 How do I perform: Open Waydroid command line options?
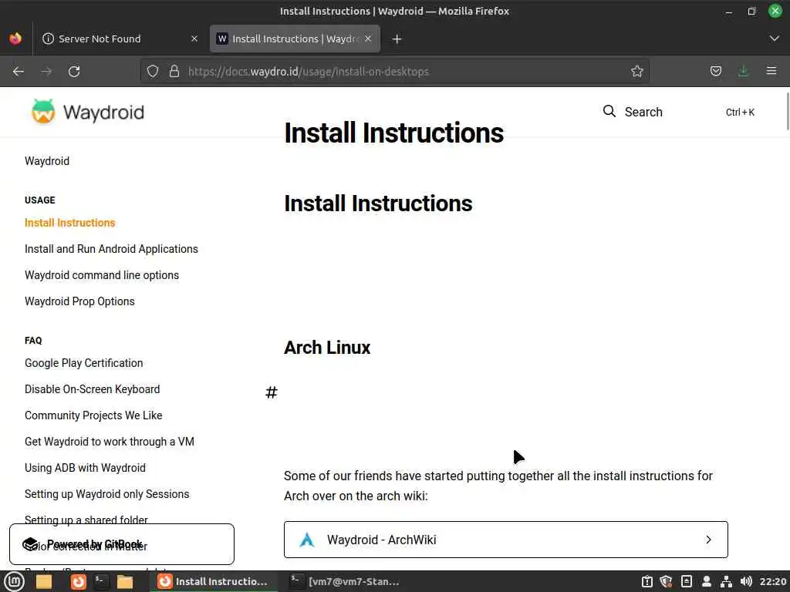click(102, 275)
